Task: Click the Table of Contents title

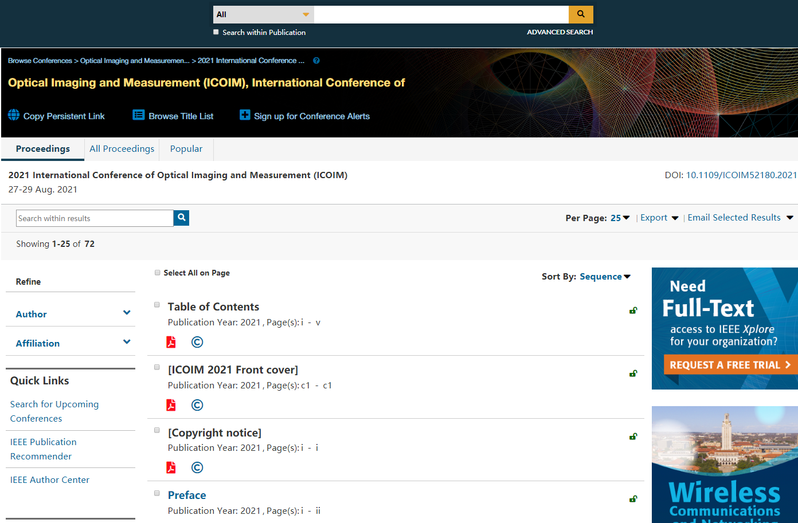Action: pyautogui.click(x=213, y=307)
